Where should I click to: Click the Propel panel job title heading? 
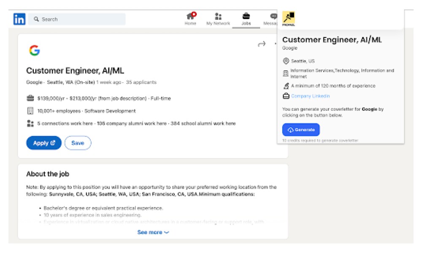[332, 40]
